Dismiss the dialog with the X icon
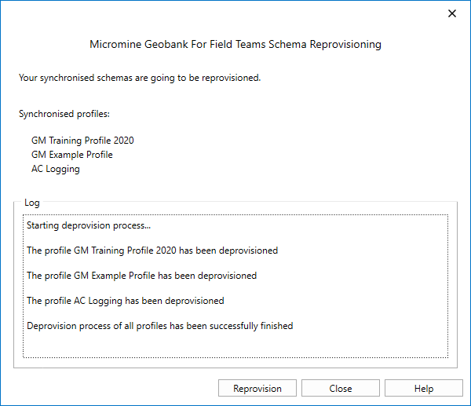Screen dimensions: 471x406 tap(451, 13)
